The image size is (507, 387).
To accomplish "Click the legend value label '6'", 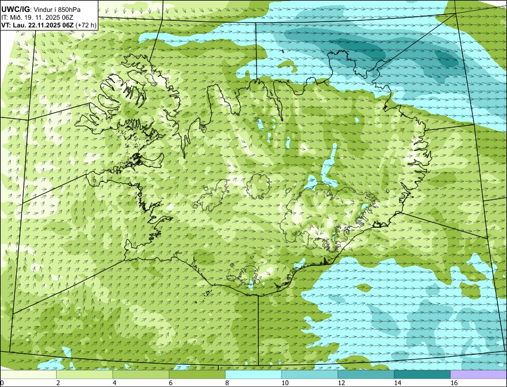I will pos(171,383).
